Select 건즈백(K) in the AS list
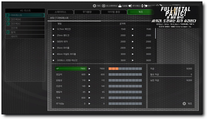The width and height of the screenshot is (207, 119). coord(25,24)
